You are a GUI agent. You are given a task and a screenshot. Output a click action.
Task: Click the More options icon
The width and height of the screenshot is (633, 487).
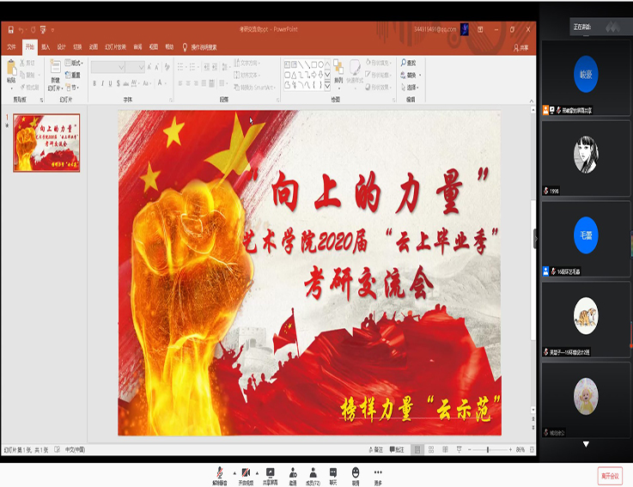(x=377, y=470)
